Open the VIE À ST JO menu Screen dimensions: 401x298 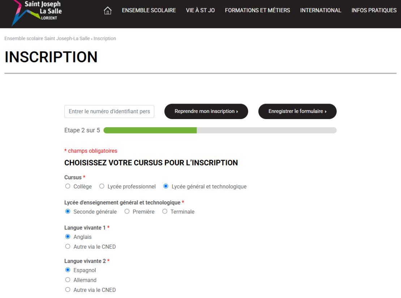click(x=200, y=10)
